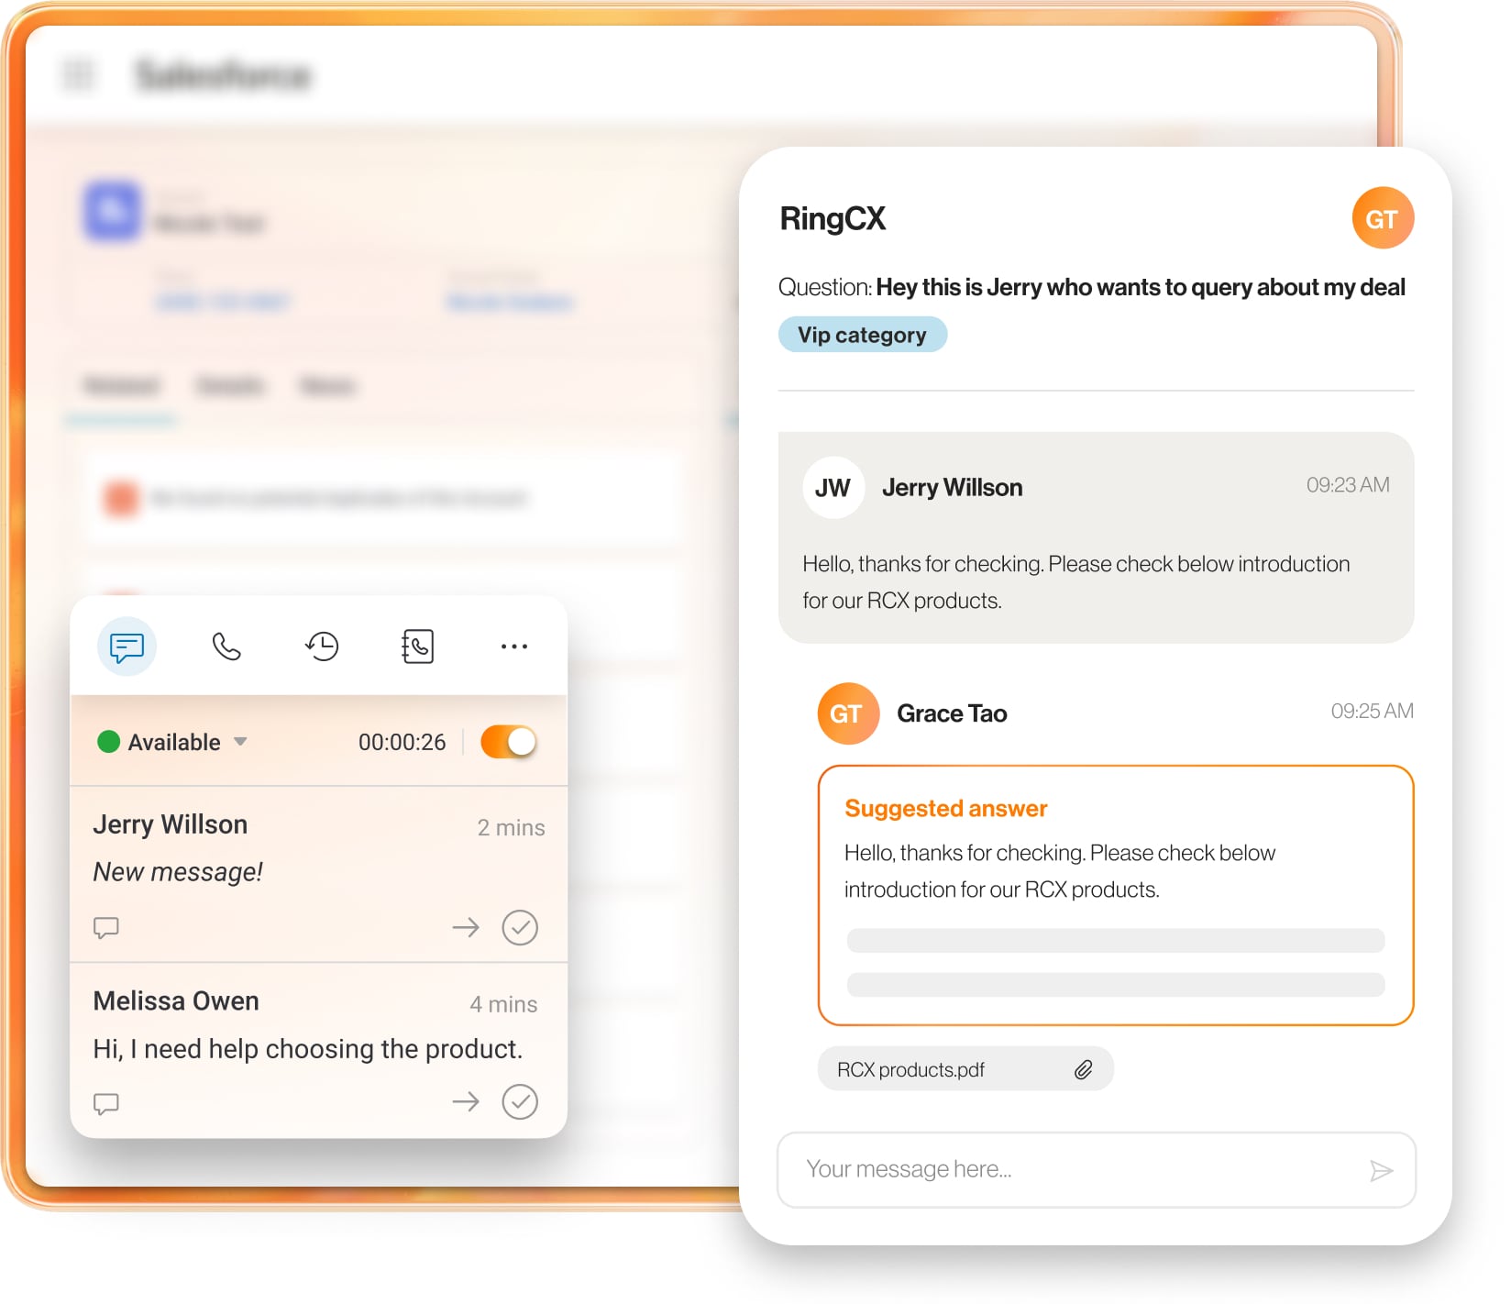Click the Suggested answer box
This screenshot has width=1511, height=1304.
[1115, 894]
